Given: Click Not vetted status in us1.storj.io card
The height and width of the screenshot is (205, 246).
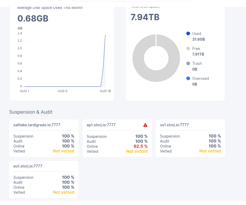Looking at the screenshot, I should [x=210, y=151].
